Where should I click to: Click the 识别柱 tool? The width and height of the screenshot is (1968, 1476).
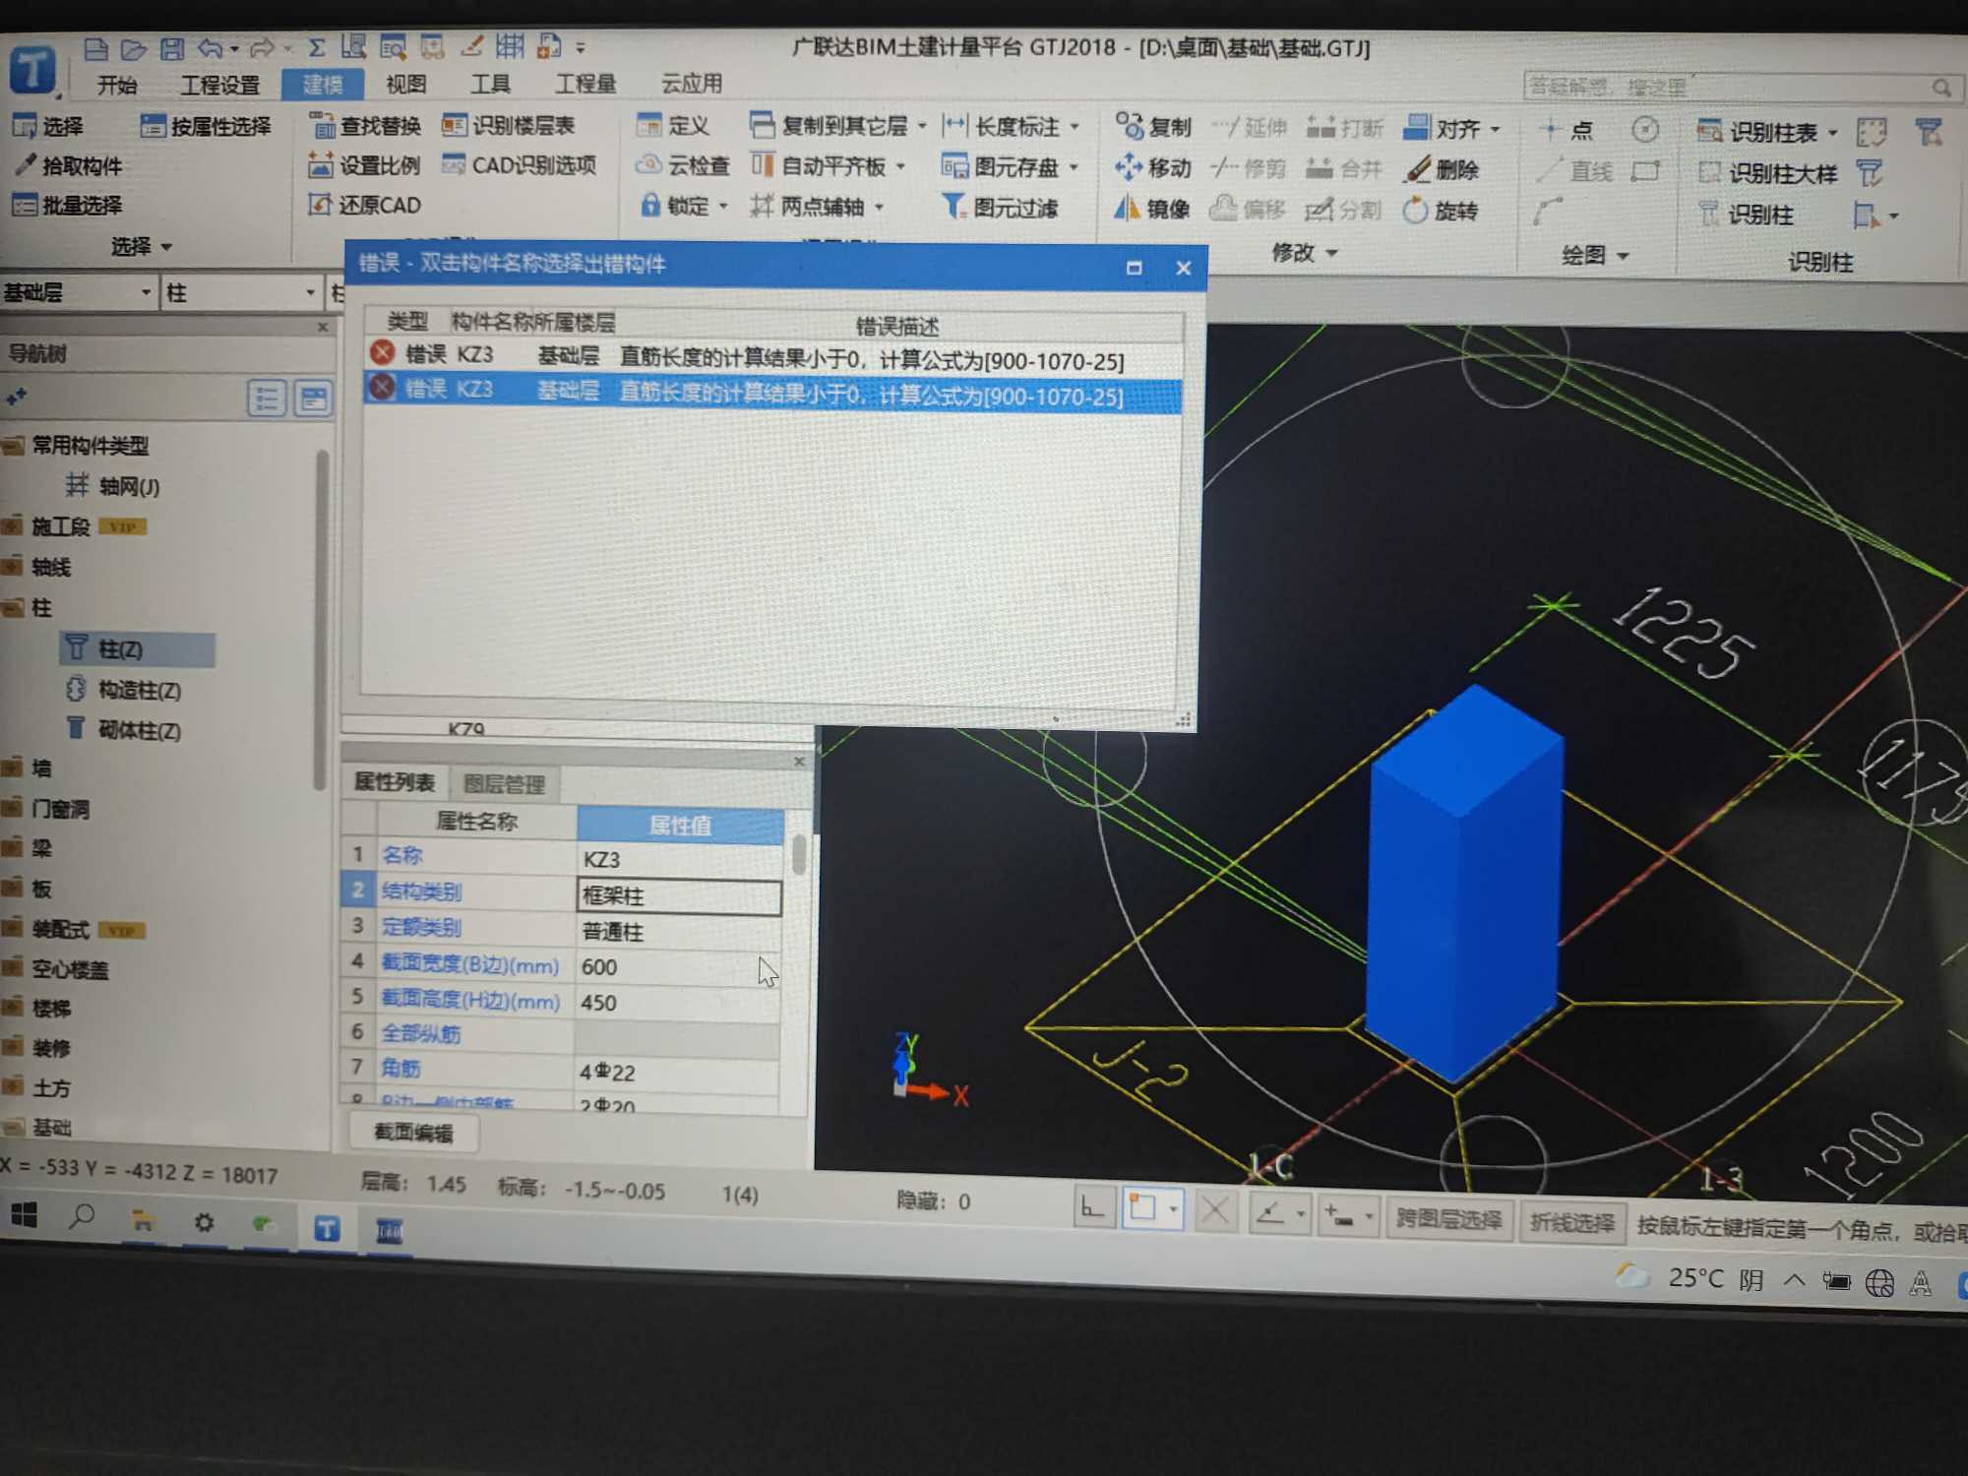tap(1747, 215)
